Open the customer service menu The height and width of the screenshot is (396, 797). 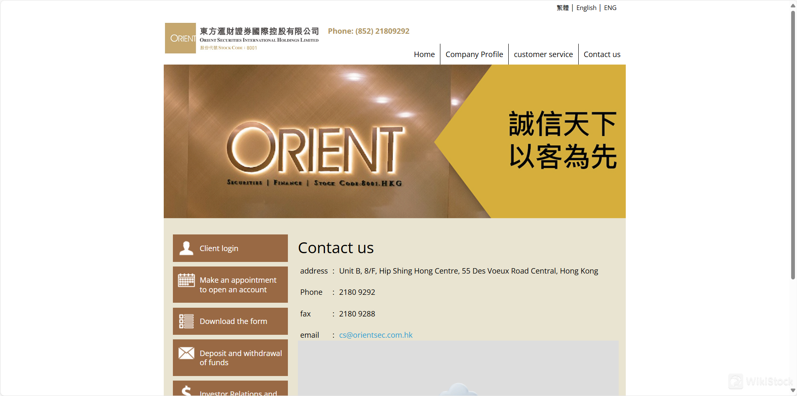point(543,55)
